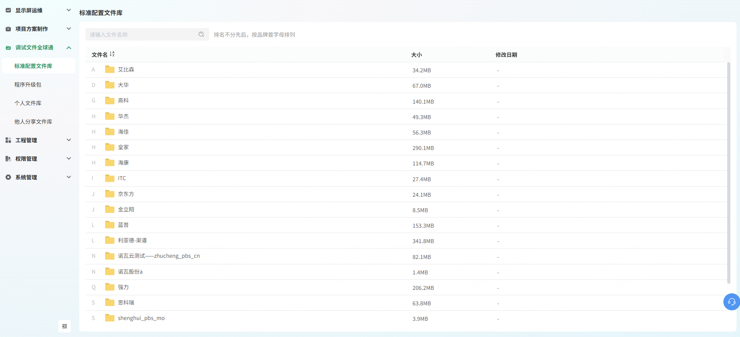Collapse the sidebar with the fold icon

65,326
